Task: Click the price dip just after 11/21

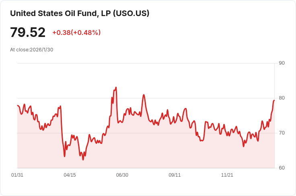Action: point(243,146)
